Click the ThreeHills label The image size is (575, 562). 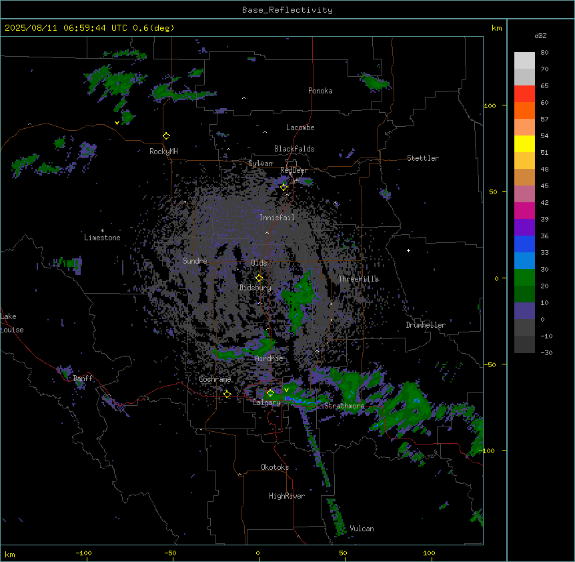(358, 279)
